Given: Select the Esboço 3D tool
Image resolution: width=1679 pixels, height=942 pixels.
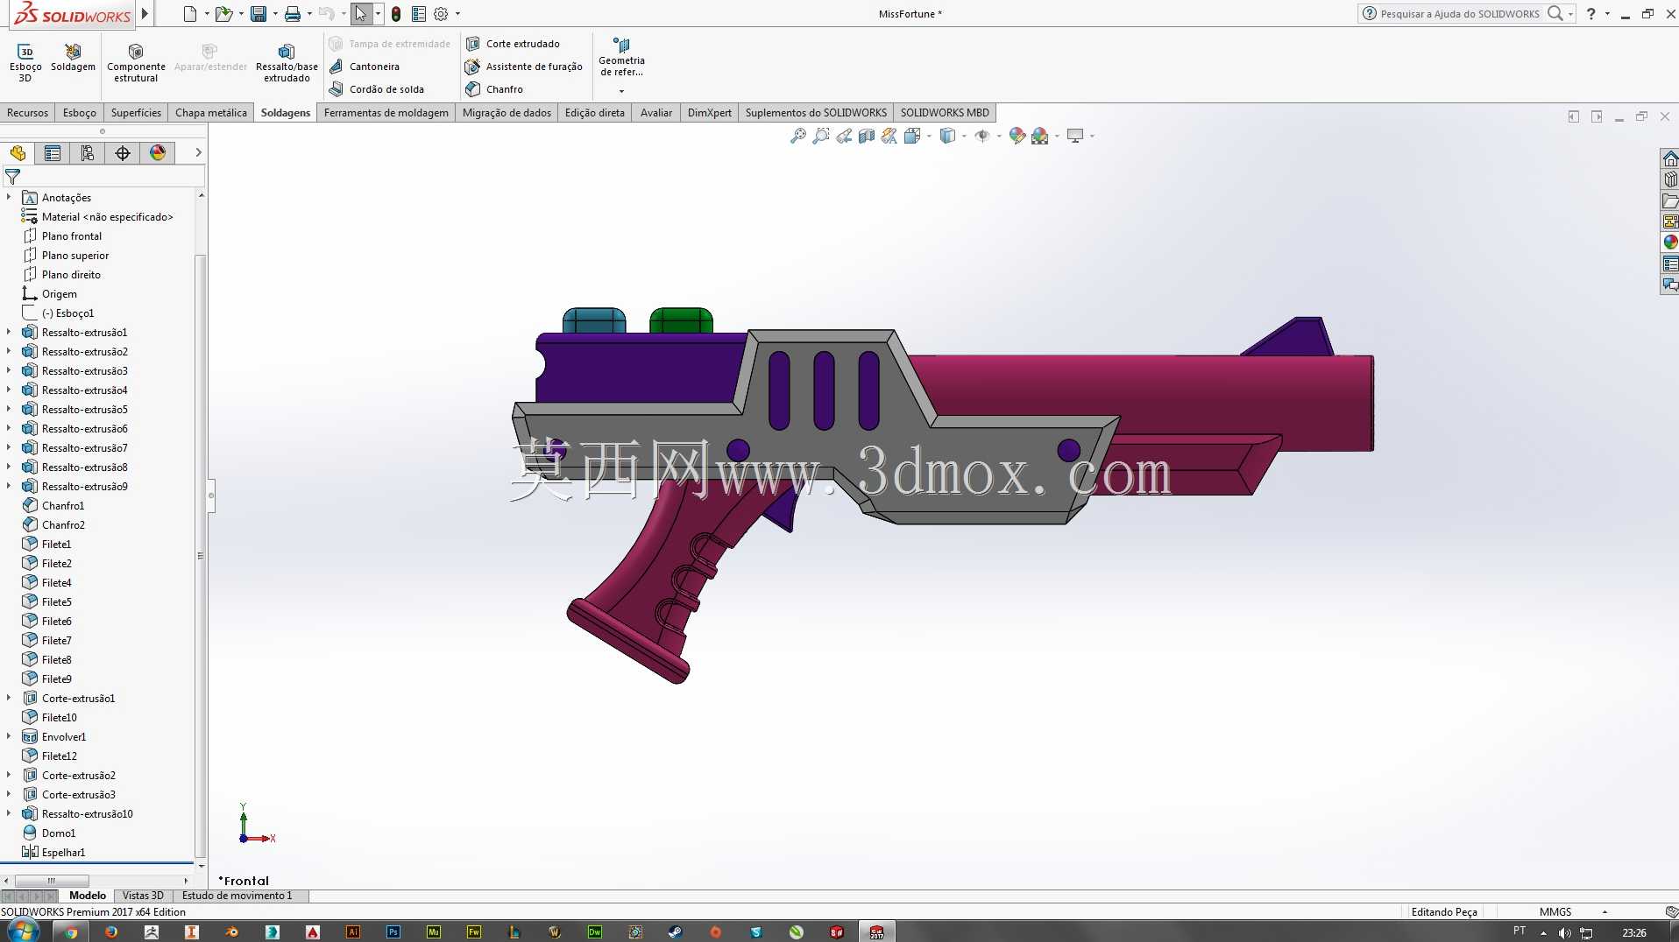Looking at the screenshot, I should click(25, 63).
